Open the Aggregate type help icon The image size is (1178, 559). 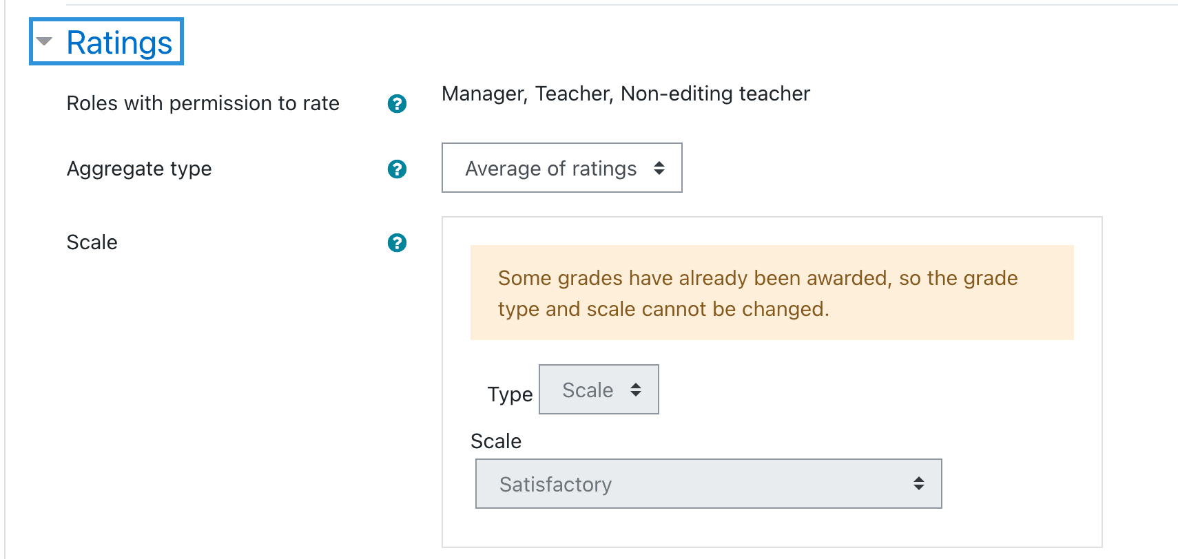pos(397,169)
